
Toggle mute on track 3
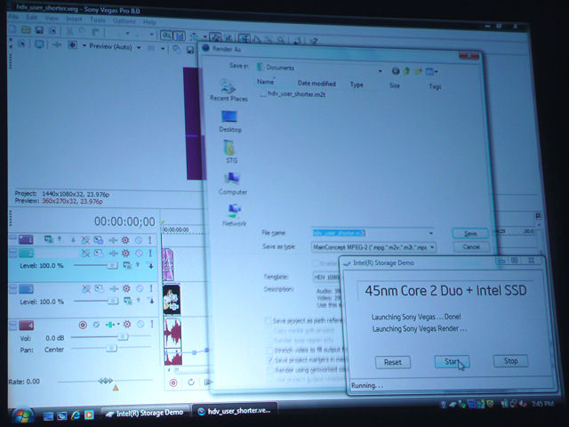[140, 288]
